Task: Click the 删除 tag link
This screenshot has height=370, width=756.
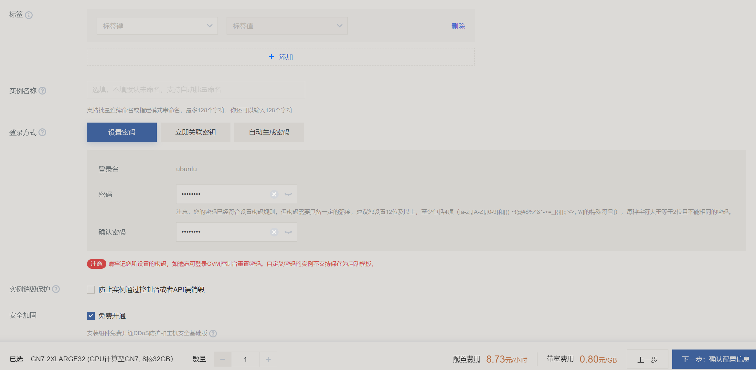Action: pyautogui.click(x=458, y=26)
